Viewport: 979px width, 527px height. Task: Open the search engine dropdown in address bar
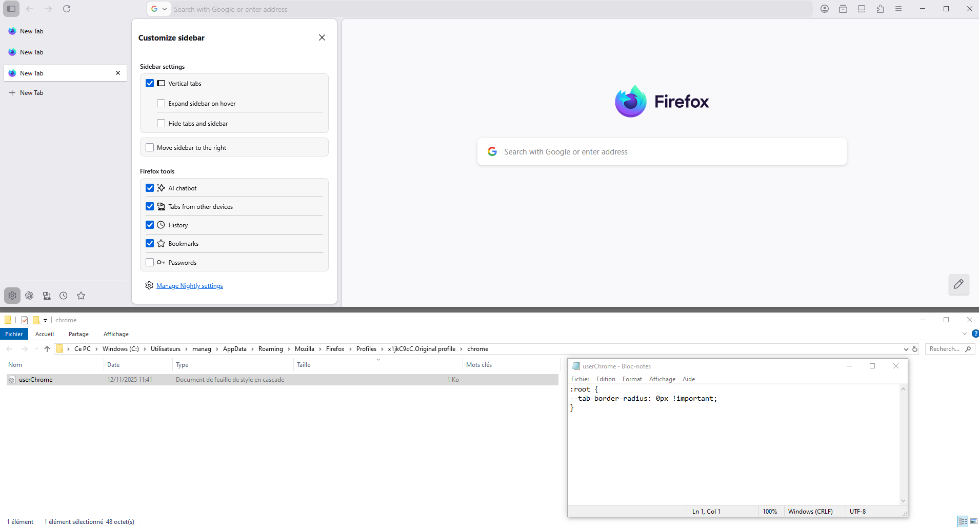[159, 9]
